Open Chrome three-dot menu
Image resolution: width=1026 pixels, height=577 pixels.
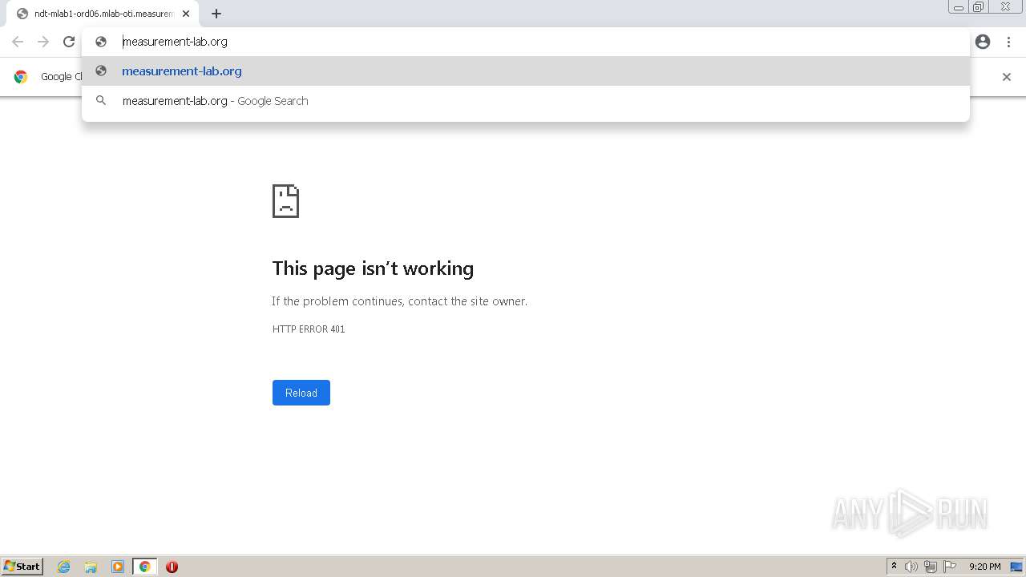(1008, 42)
